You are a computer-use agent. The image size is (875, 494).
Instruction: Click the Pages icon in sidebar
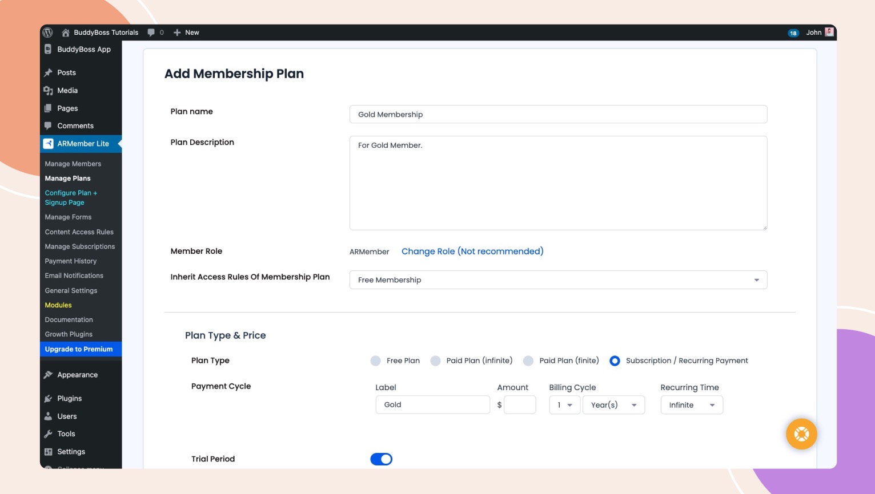point(48,108)
